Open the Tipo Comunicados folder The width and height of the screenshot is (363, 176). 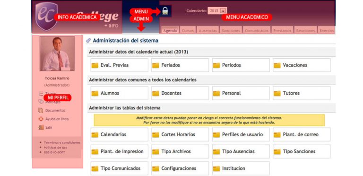[x=119, y=168]
